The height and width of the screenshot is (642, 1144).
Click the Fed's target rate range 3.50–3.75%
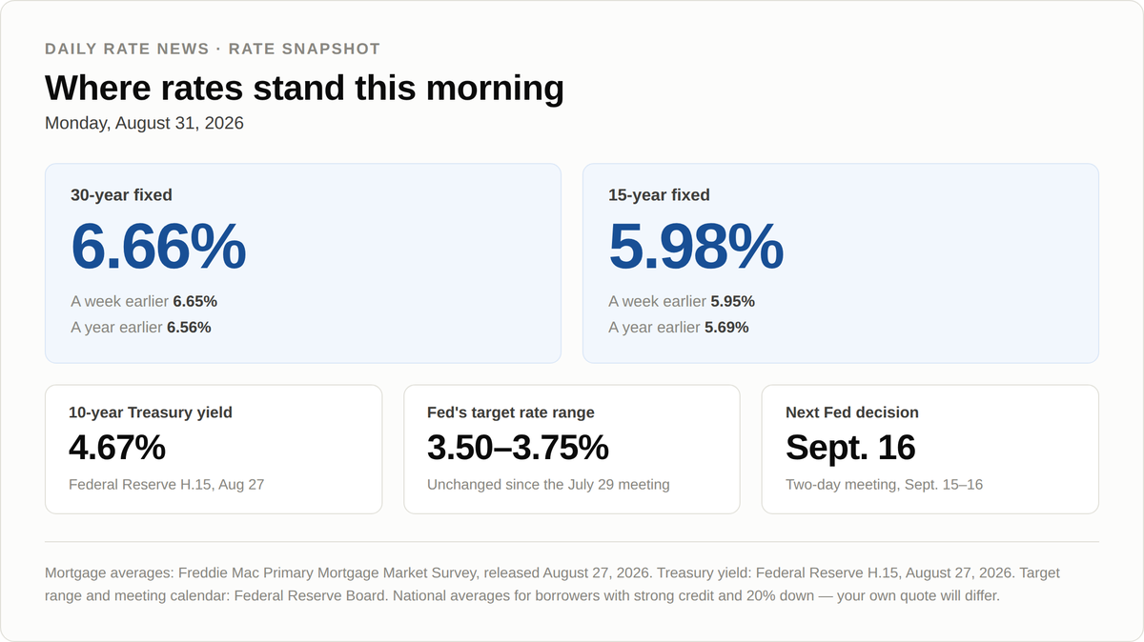coord(518,448)
